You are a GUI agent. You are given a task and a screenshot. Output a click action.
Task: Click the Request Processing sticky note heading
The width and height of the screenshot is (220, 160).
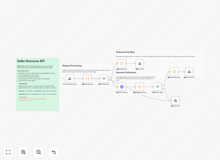tap(72, 66)
